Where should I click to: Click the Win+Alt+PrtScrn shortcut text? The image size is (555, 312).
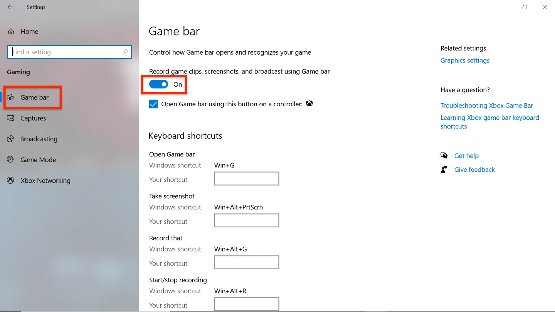239,207
